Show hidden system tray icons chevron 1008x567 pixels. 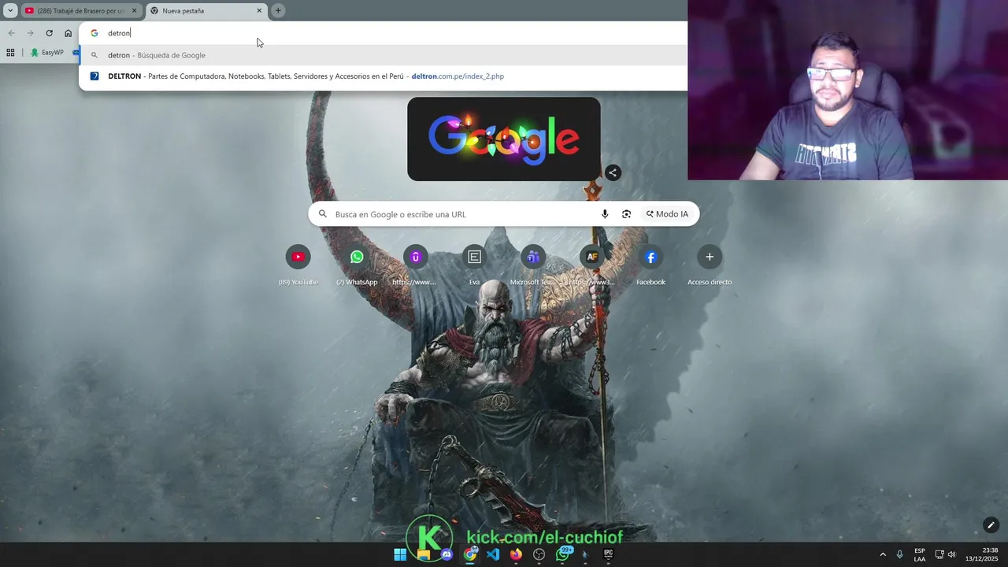[x=883, y=554]
